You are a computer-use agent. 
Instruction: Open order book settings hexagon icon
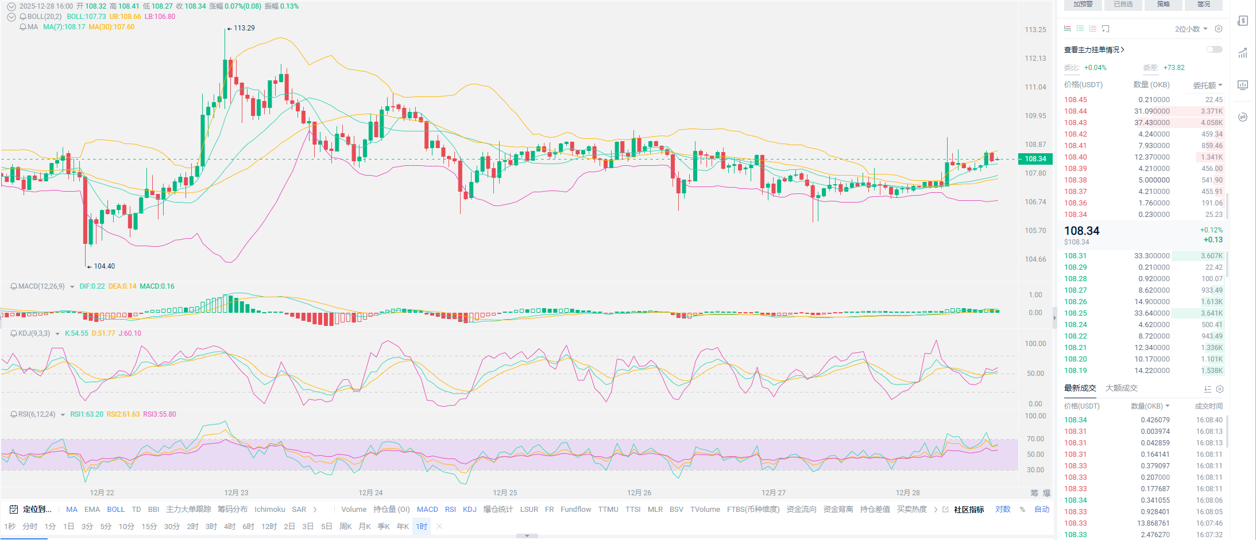coord(1219,29)
